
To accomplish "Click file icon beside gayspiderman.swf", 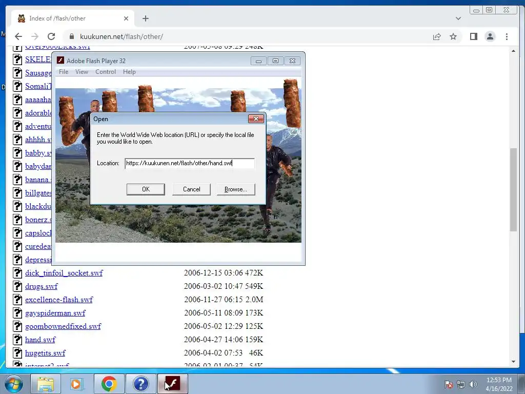I will coord(17,313).
